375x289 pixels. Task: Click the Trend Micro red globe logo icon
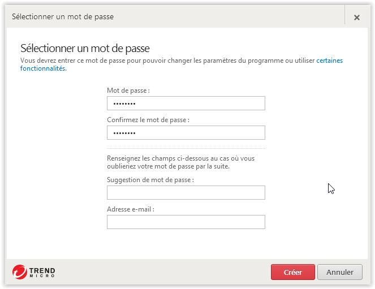[20, 271]
